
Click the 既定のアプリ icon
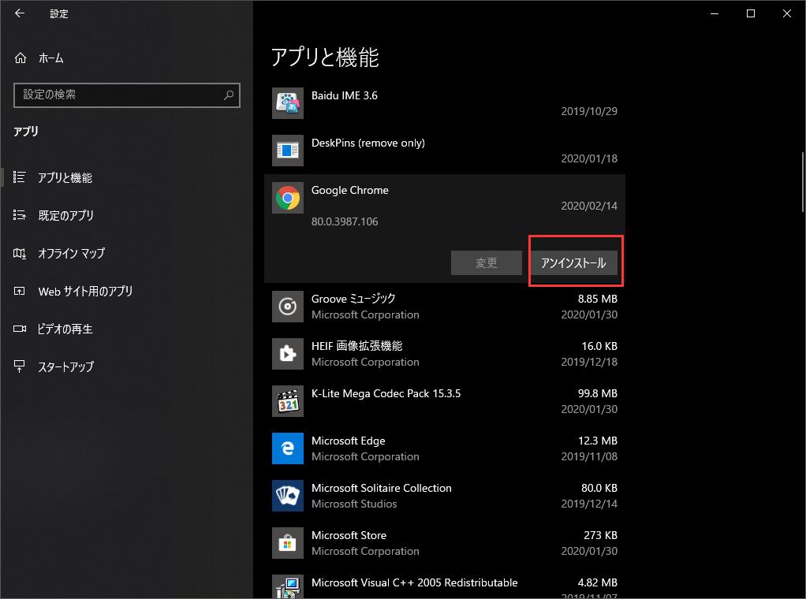point(19,215)
